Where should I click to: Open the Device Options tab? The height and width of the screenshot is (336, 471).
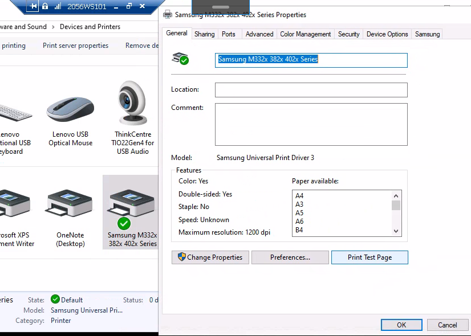[387, 34]
